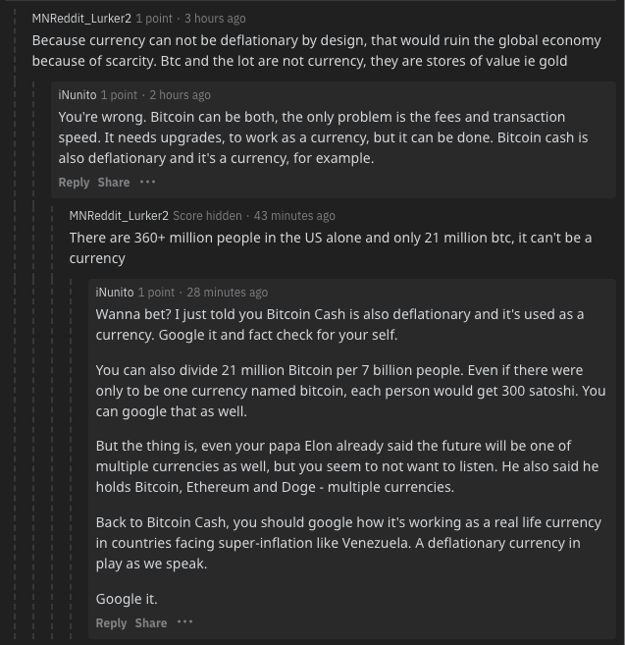Share iNunito's 'You're wrong' comment
The width and height of the screenshot is (625, 645).
(x=114, y=183)
